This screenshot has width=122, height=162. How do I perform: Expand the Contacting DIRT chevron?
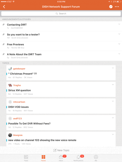point(119,24)
